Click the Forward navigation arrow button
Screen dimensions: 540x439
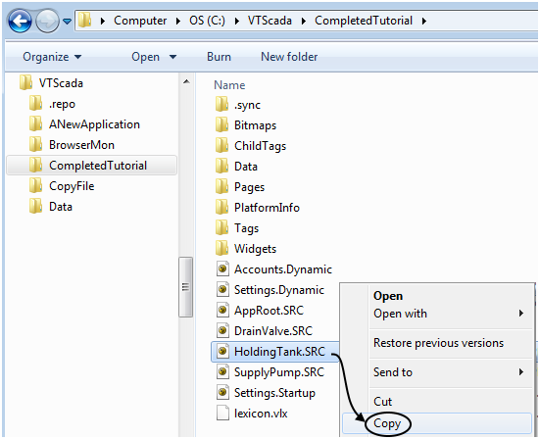tap(47, 21)
